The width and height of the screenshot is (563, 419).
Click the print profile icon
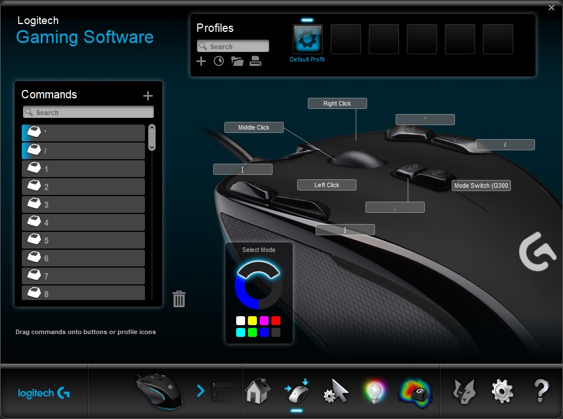pyautogui.click(x=255, y=61)
